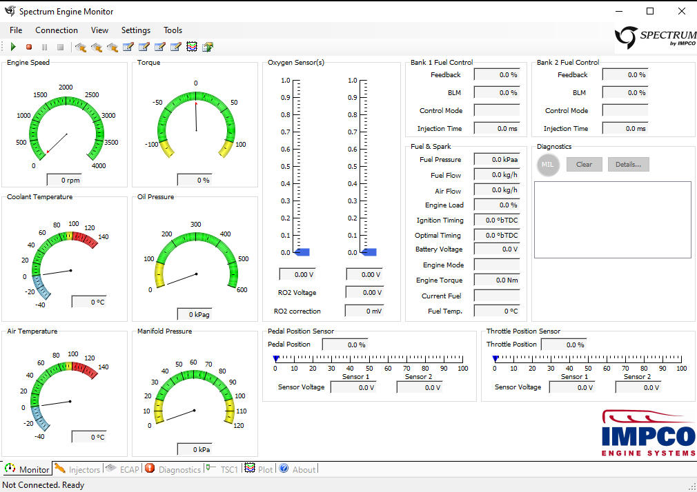Click the green Play start button in toolbar

tap(13, 47)
